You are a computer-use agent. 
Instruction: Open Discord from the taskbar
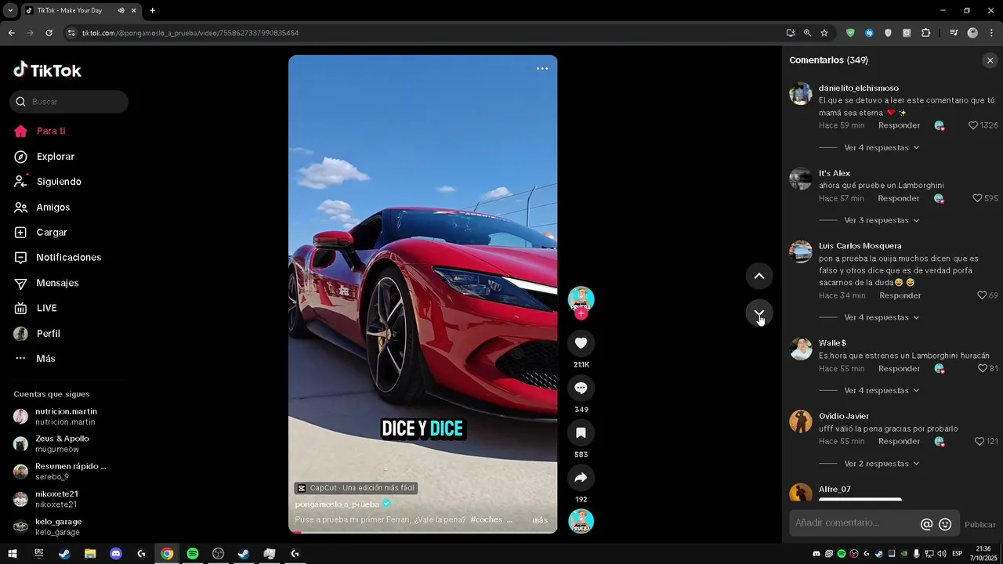tap(116, 554)
